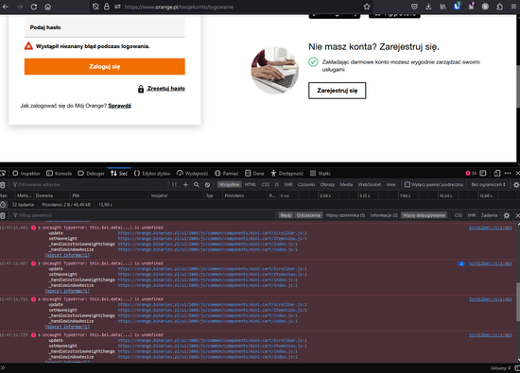Toggle Wpisy dziennika console filter
Image resolution: width=520 pixels, height=373 pixels.
click(x=345, y=215)
